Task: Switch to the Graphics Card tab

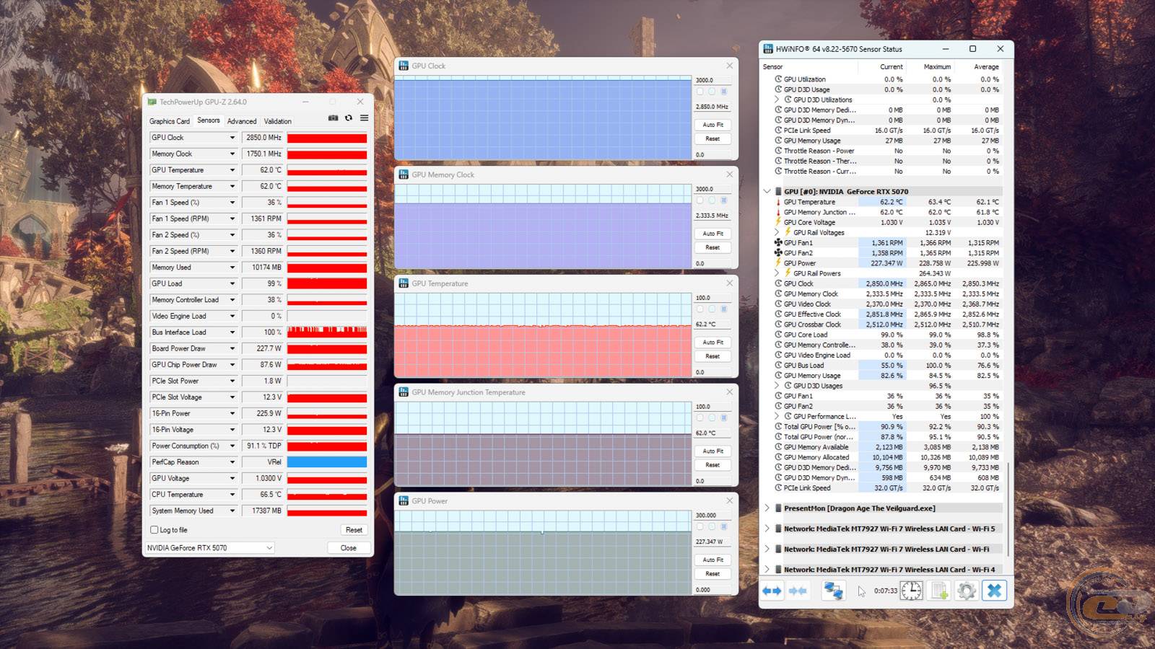Action: [170, 121]
